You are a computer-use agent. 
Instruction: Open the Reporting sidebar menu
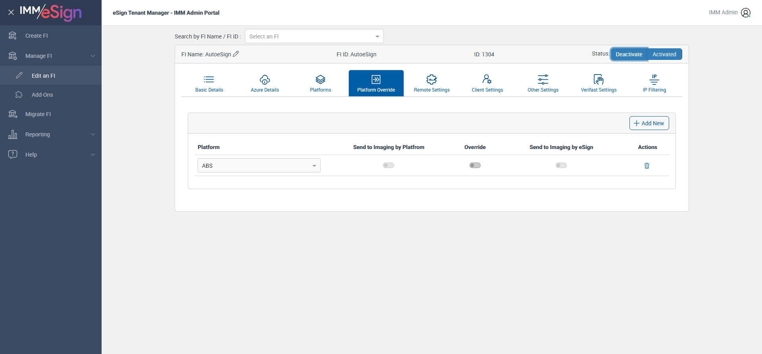(51, 134)
